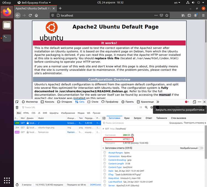207x187 pixels.
Task: Switch to 'Консоль' devtools tab
Action: [x=48, y=102]
